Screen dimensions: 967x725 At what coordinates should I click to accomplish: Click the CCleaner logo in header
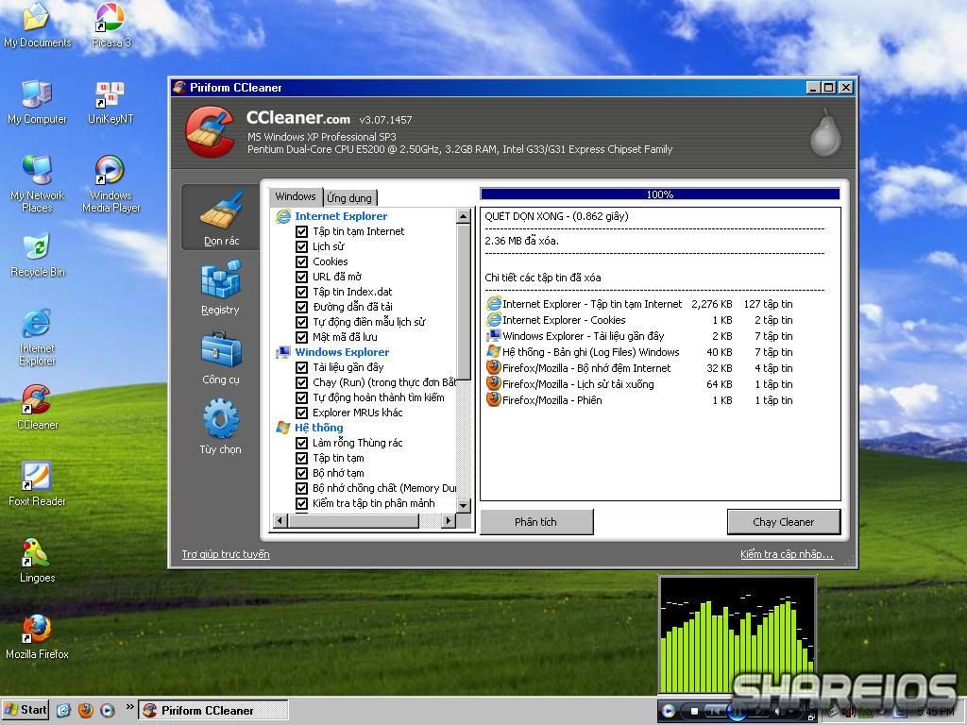(x=210, y=132)
